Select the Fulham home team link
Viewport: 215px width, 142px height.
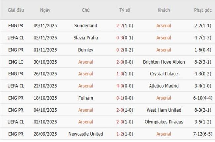click(x=86, y=98)
